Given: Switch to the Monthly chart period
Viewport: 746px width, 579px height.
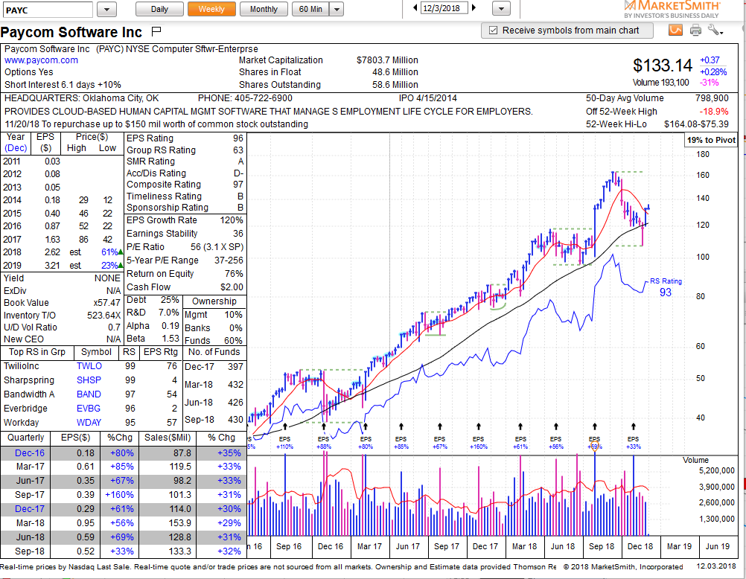Looking at the screenshot, I should point(264,9).
